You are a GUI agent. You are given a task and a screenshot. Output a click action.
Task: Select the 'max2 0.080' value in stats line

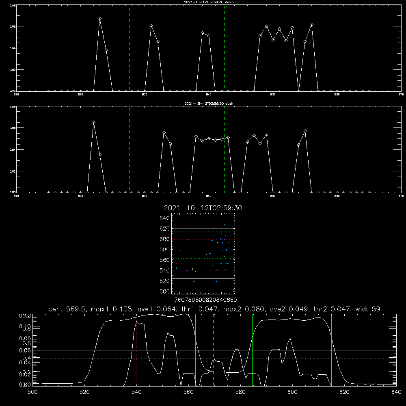244,309
